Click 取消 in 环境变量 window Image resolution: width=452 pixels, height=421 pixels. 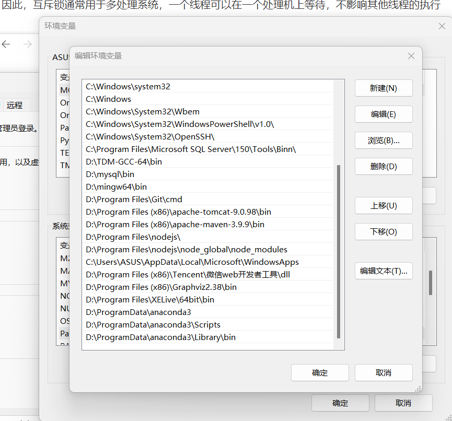point(403,403)
